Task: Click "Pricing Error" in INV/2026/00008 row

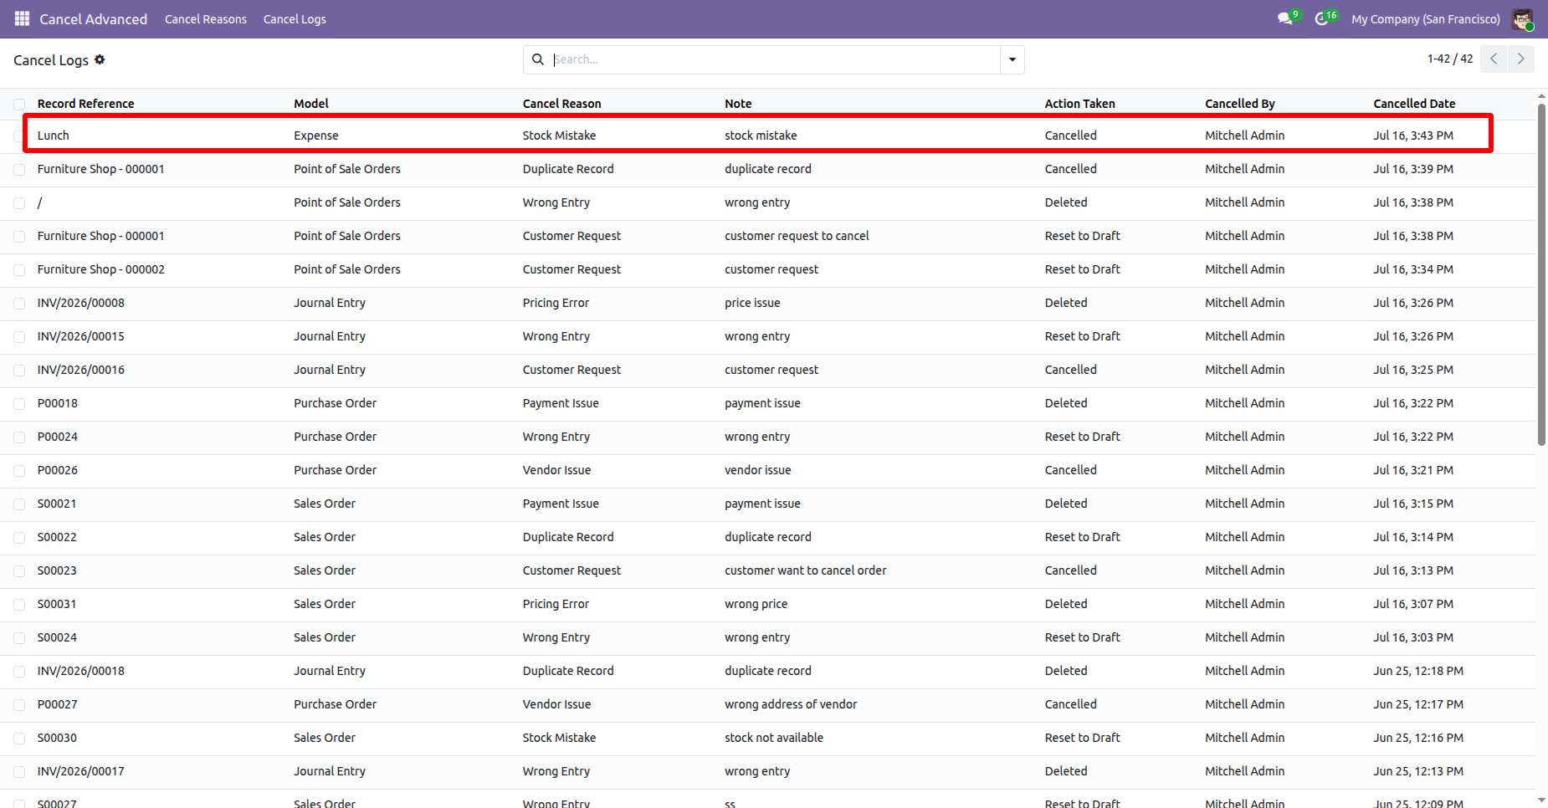Action: (x=556, y=303)
